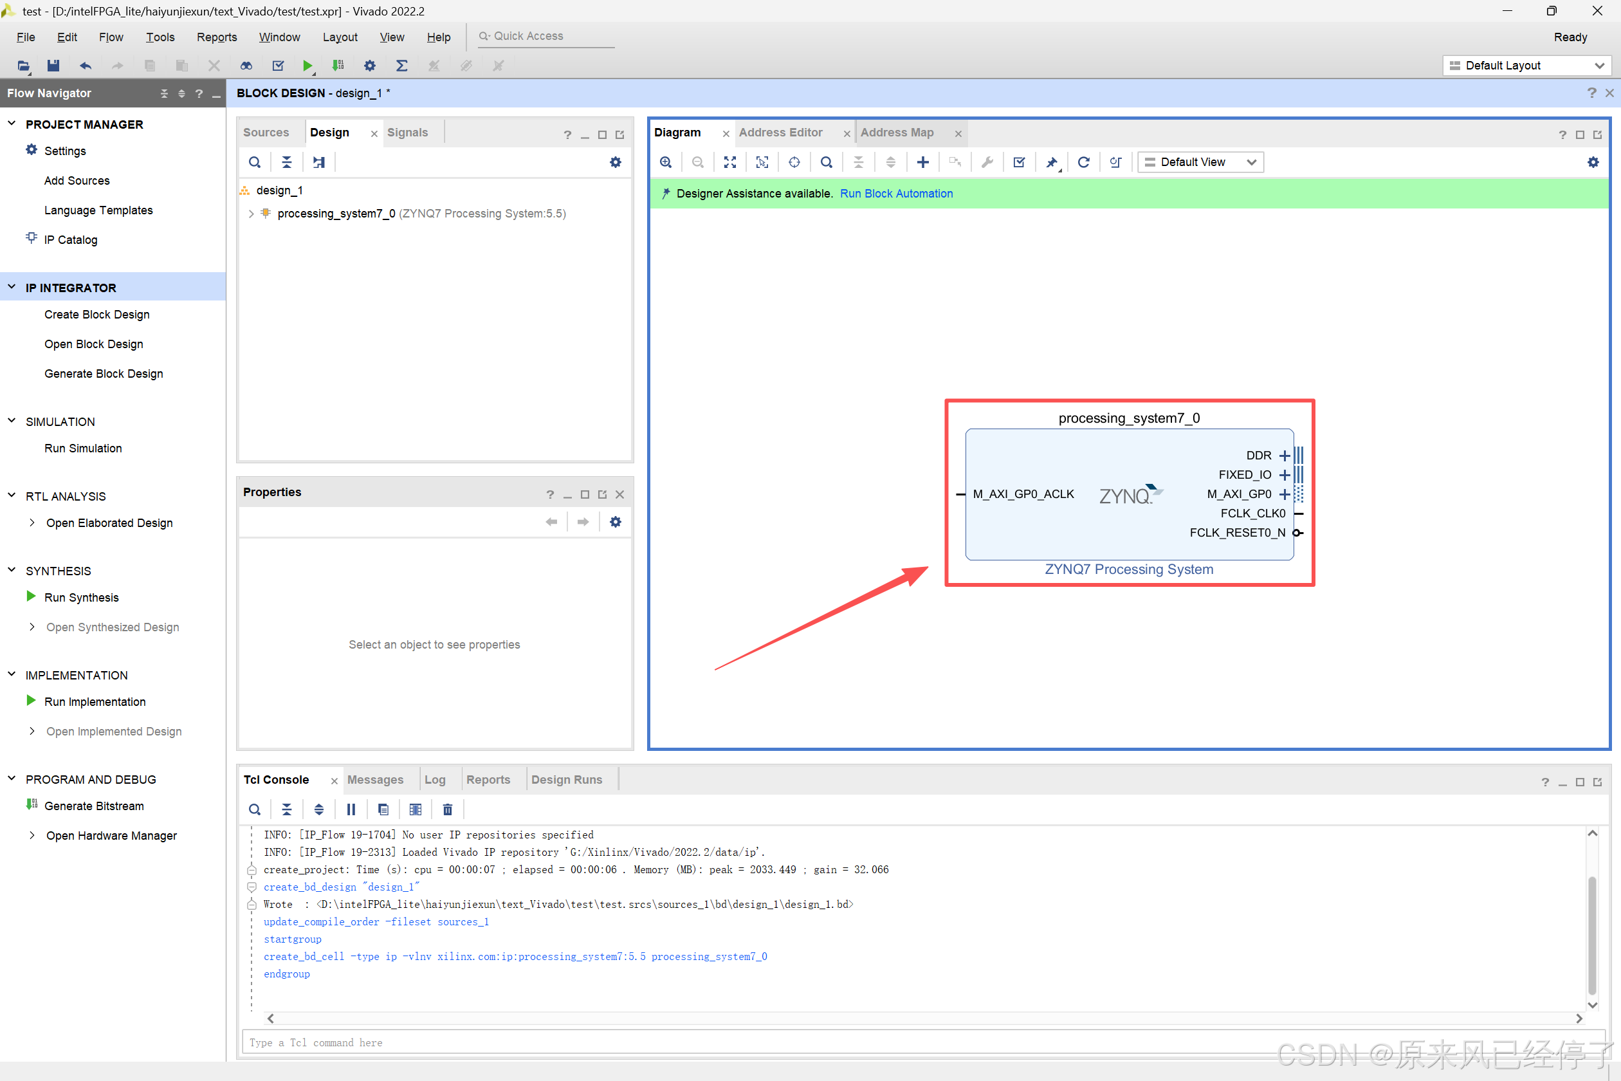Click pin icon in Diagram toolbar

1051,162
